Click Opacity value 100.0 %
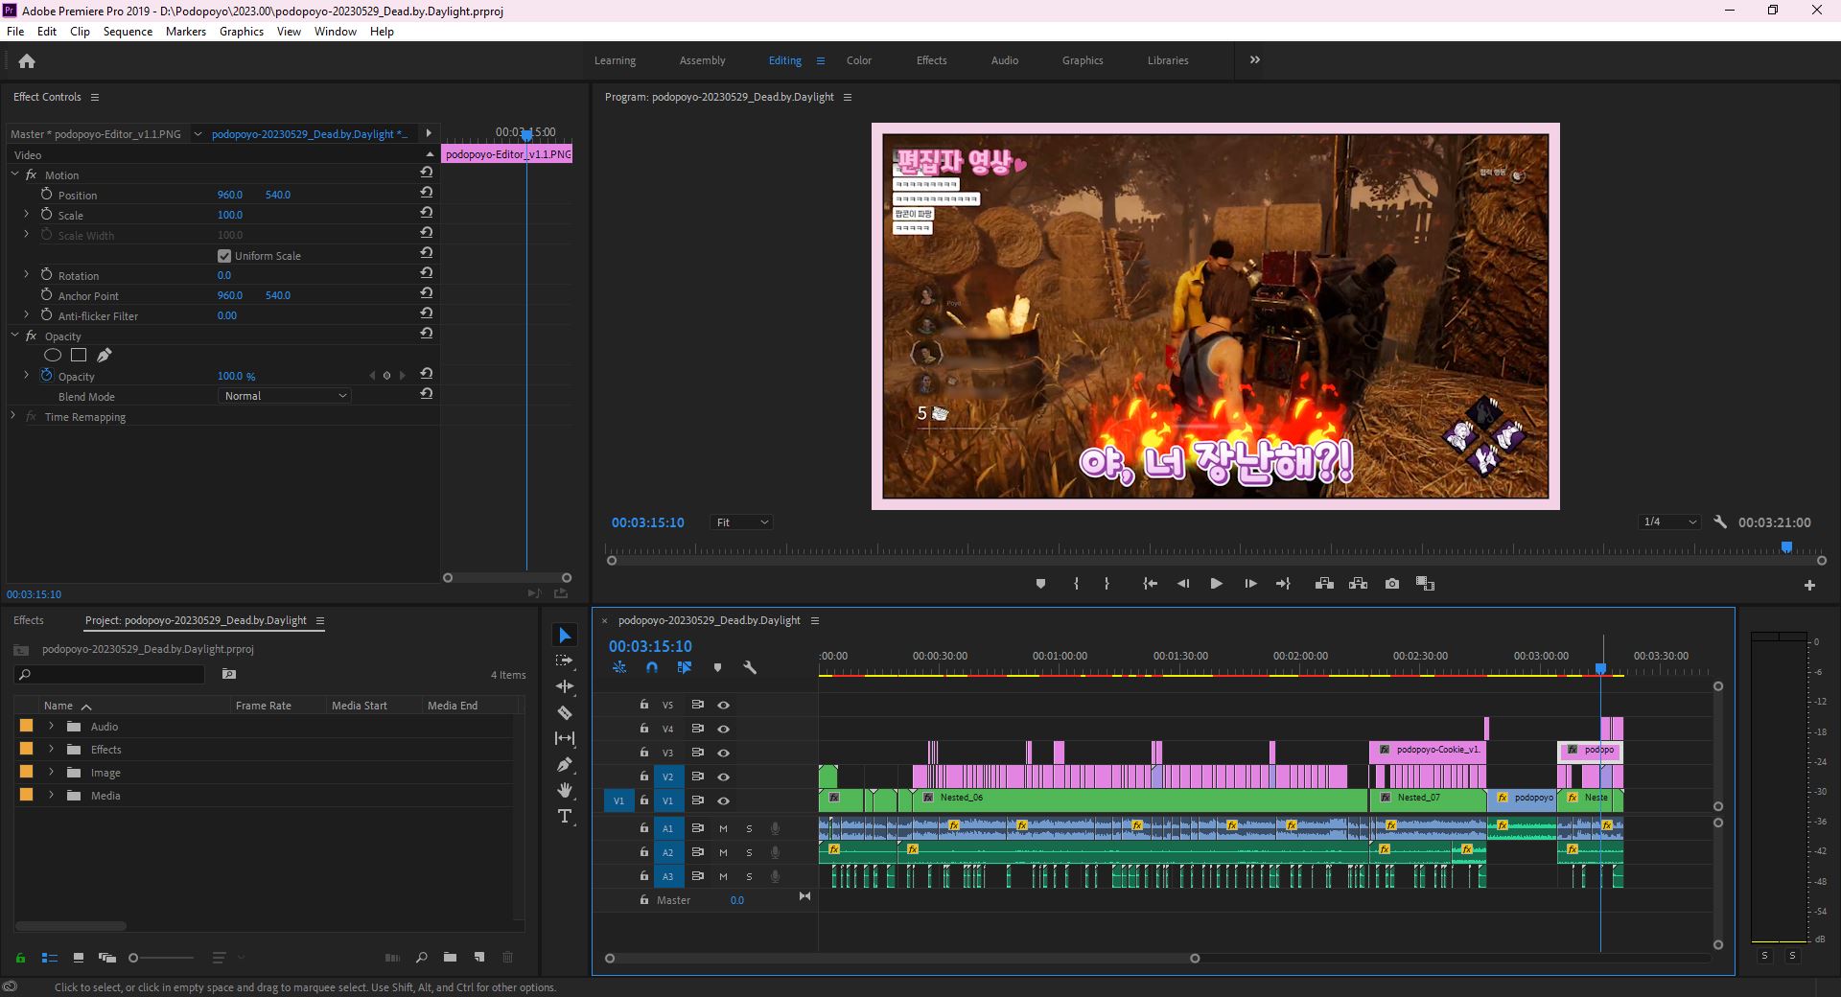Image resolution: width=1841 pixels, height=997 pixels. [x=236, y=376]
